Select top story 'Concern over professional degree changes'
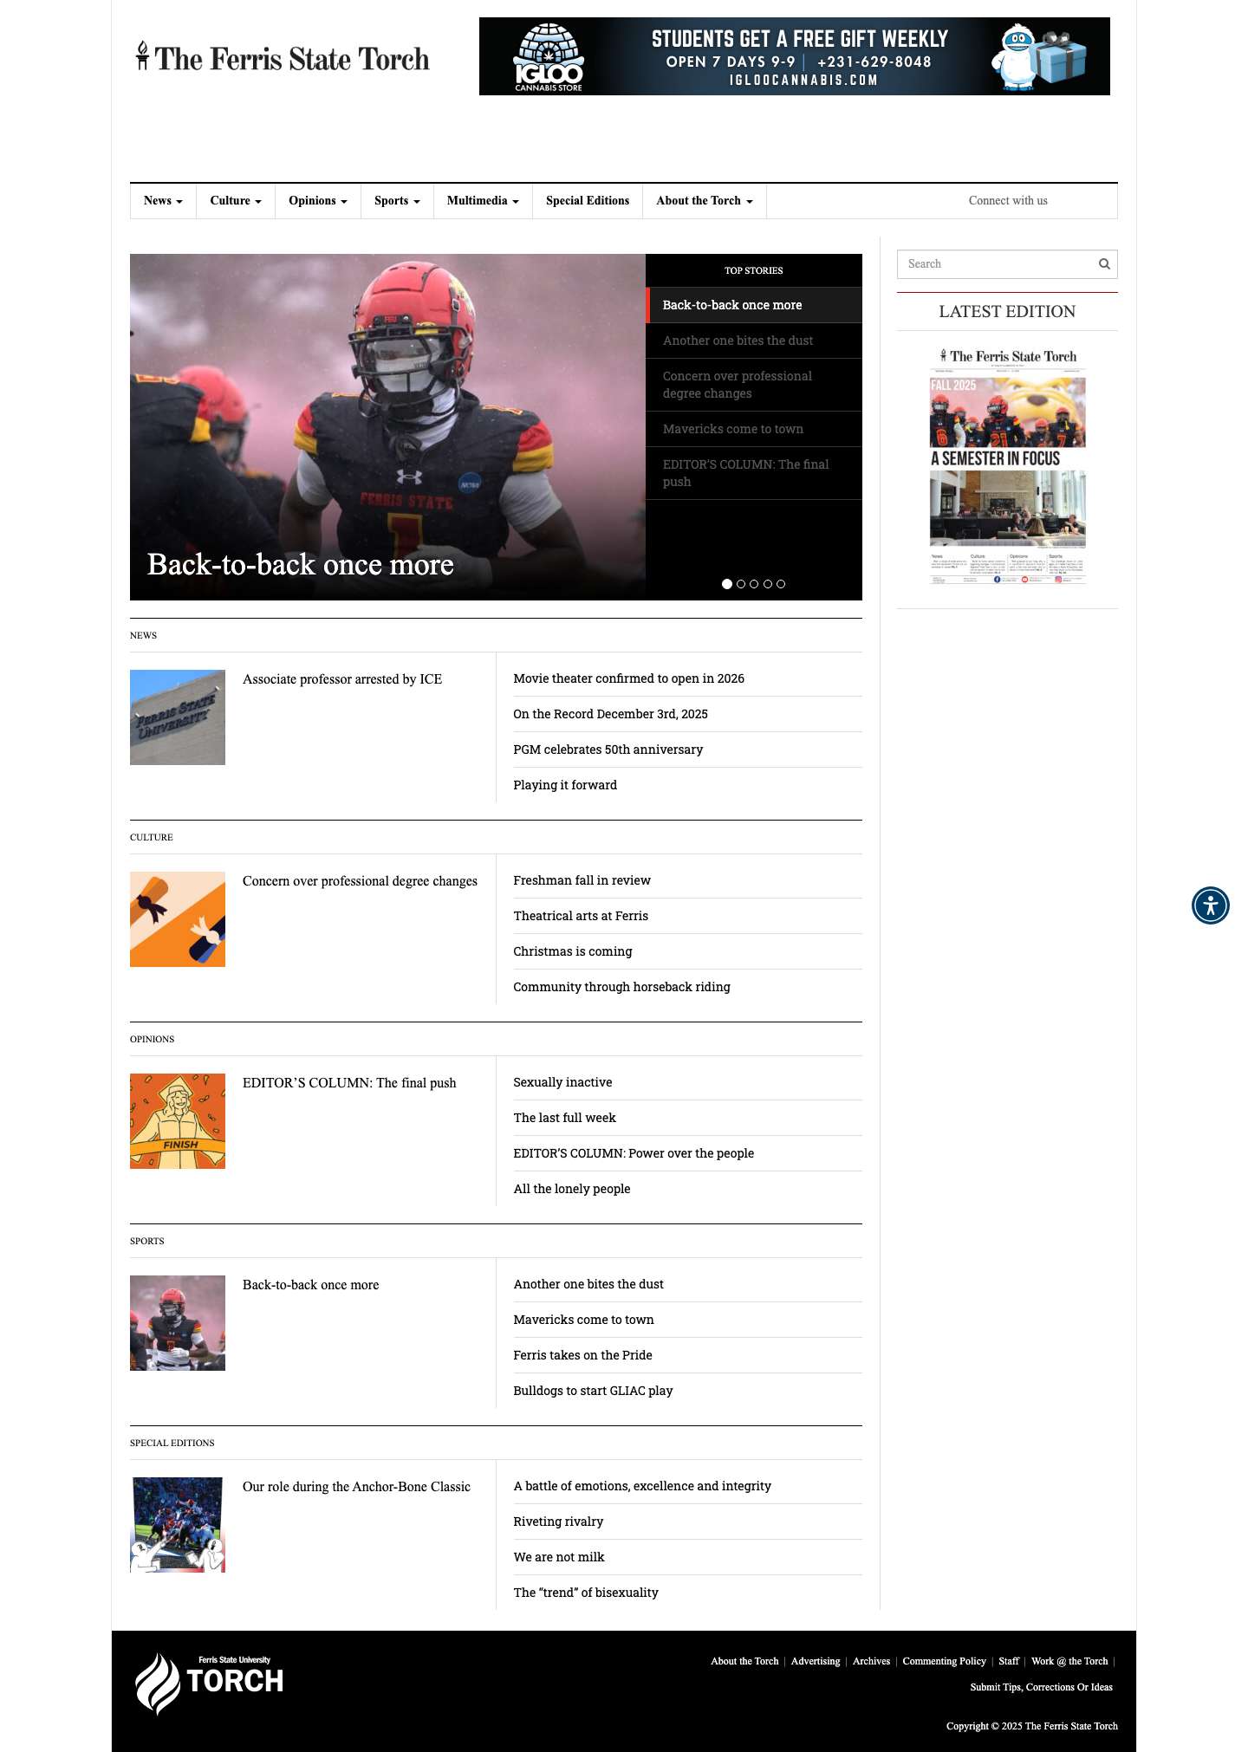This screenshot has height=1752, width=1248. point(754,385)
